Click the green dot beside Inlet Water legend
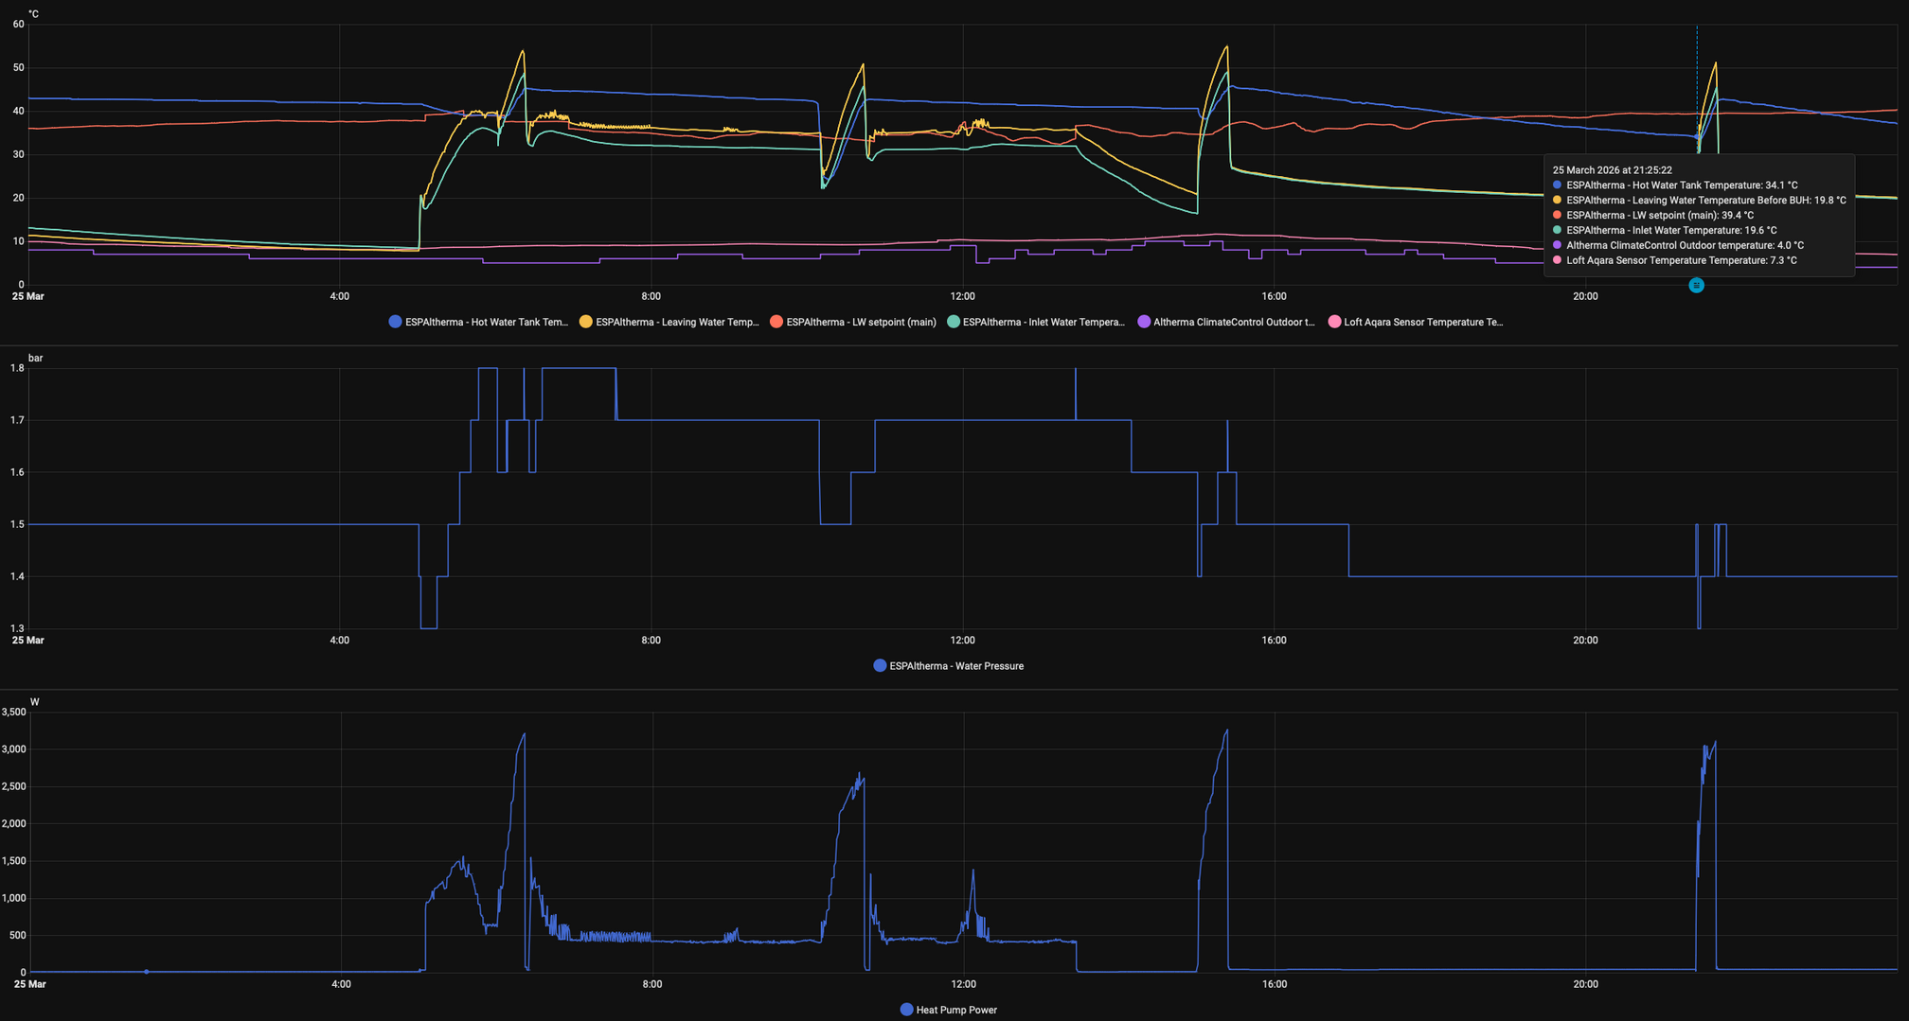The image size is (1909, 1021). pyautogui.click(x=954, y=322)
